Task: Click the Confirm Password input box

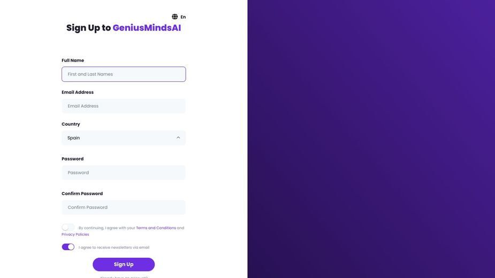Action: point(124,207)
